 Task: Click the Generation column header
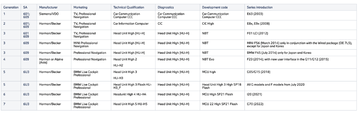tap(11, 7)
